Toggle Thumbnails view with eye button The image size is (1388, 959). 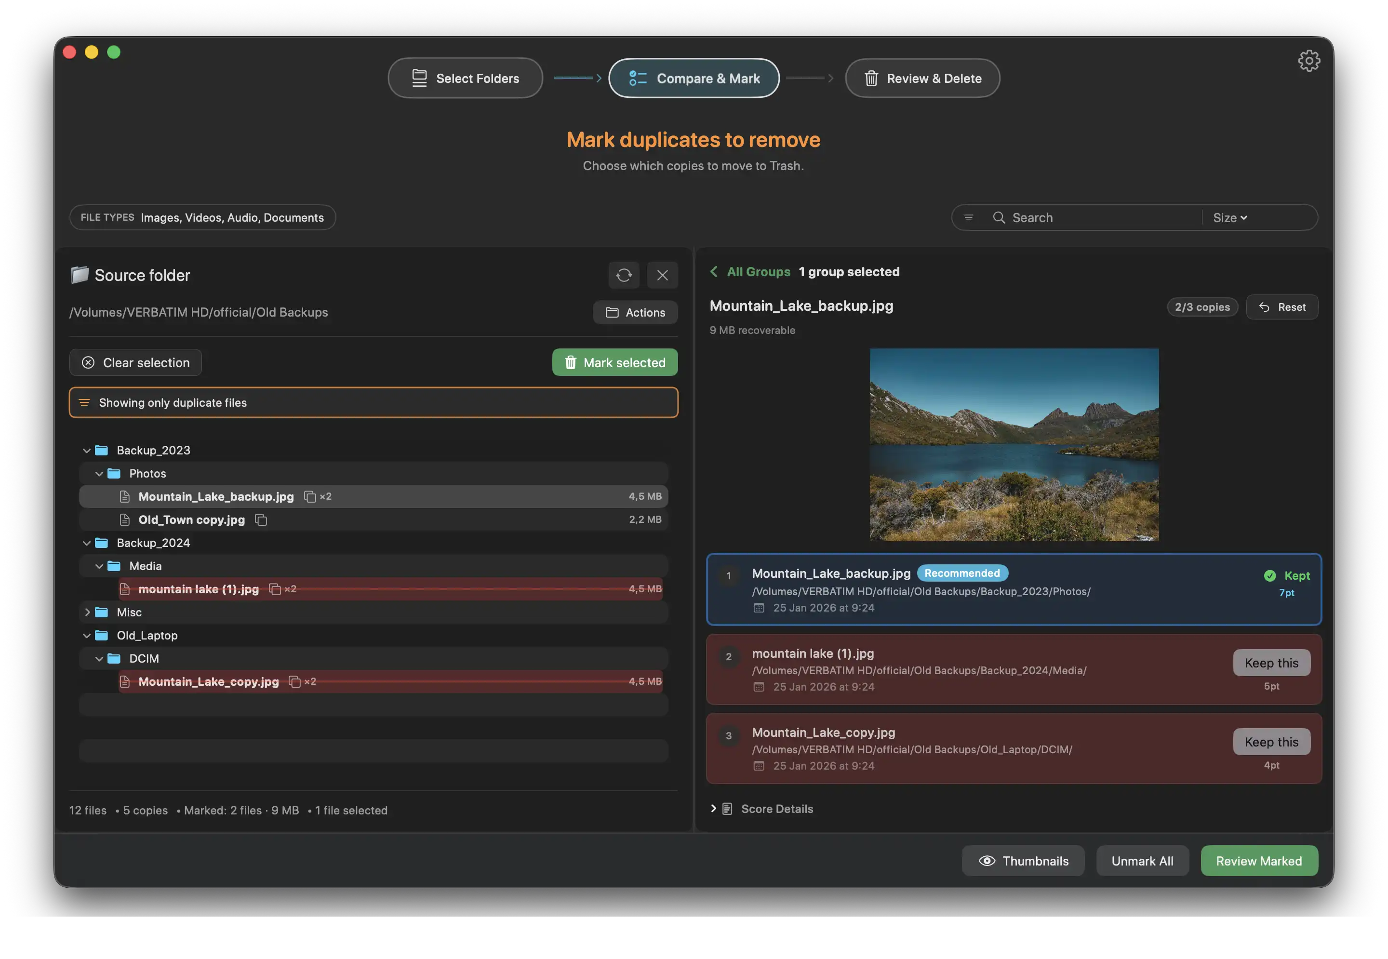pyautogui.click(x=1023, y=861)
